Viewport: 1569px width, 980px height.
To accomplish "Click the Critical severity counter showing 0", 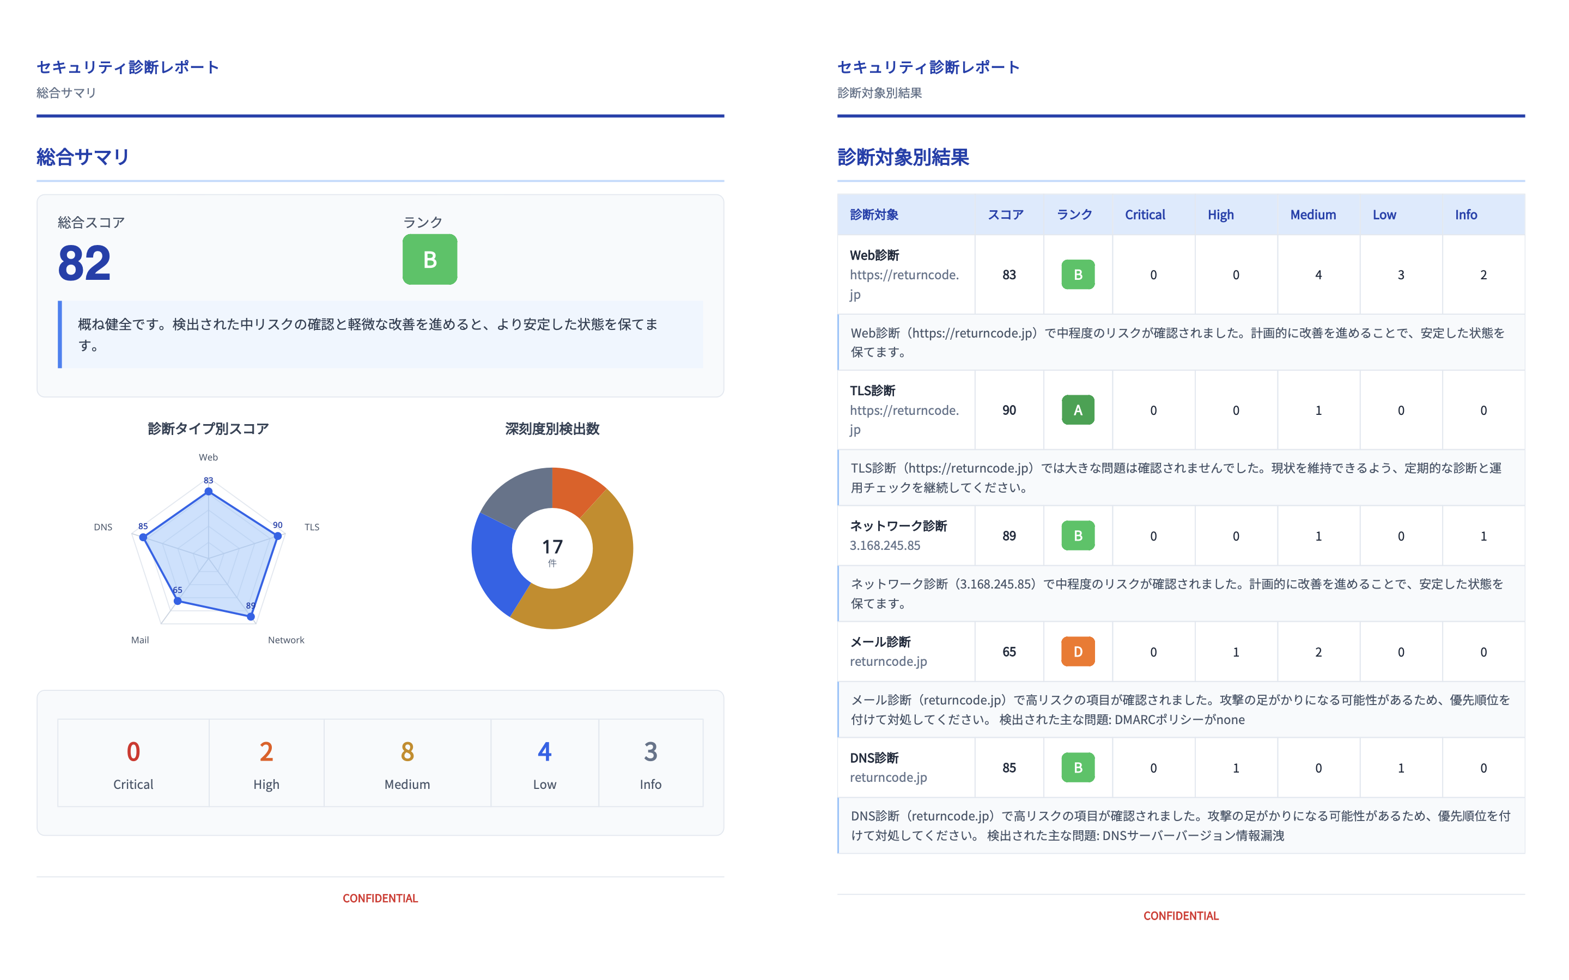I will point(133,763).
